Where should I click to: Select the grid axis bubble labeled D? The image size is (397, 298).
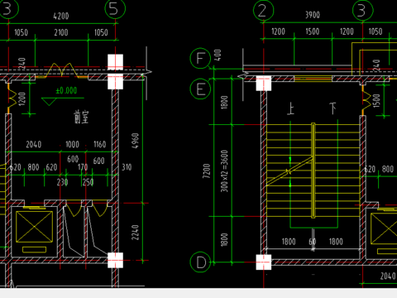(200, 262)
